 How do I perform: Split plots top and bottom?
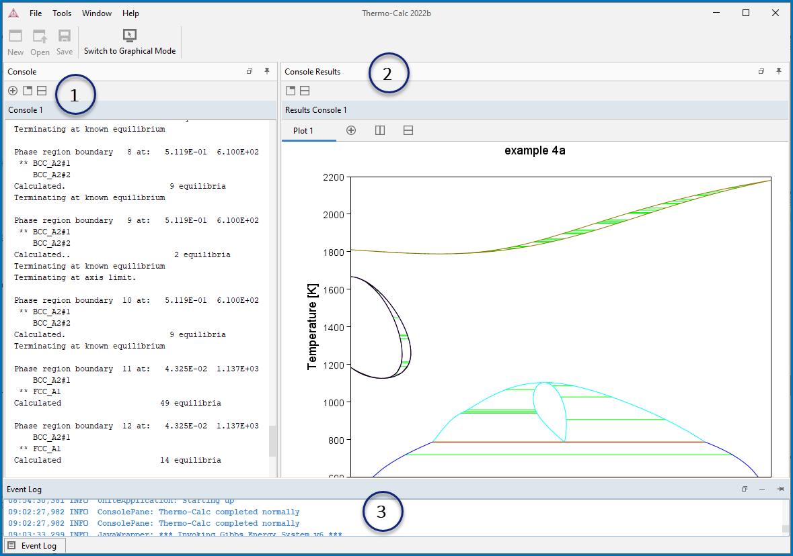coord(408,131)
